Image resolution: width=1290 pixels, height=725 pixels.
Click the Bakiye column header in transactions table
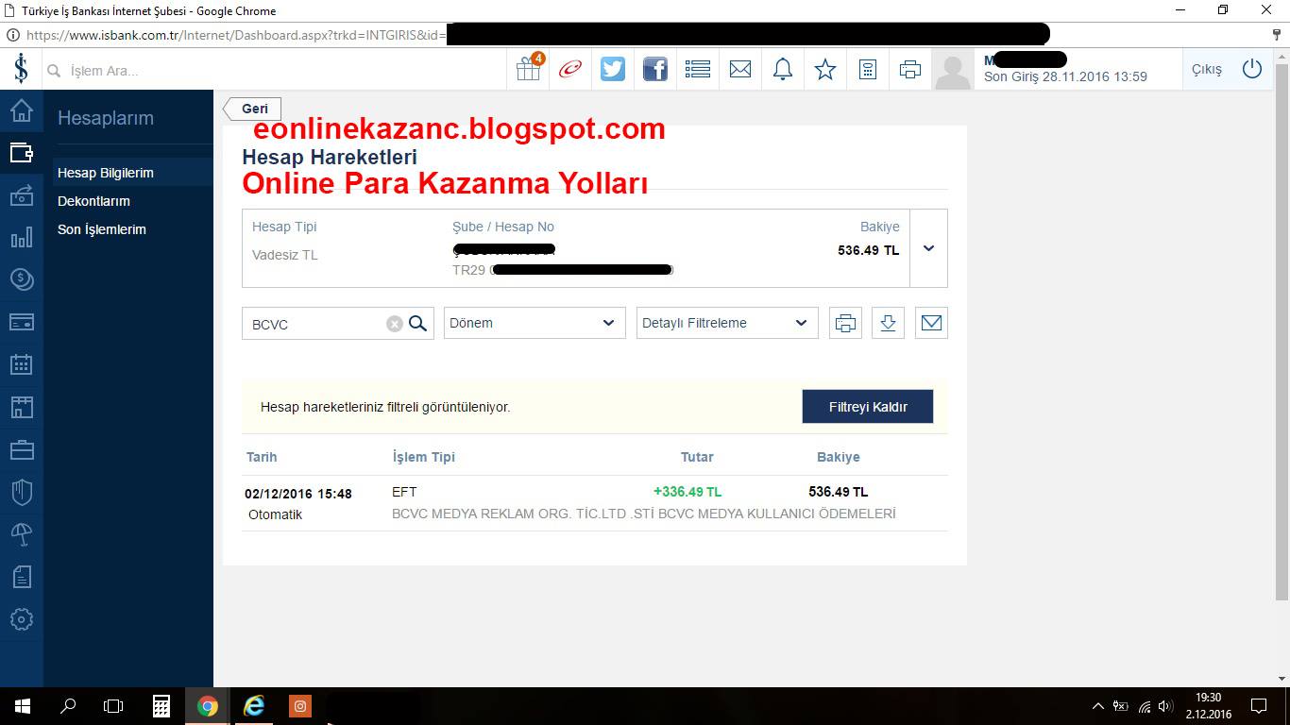pyautogui.click(x=839, y=457)
